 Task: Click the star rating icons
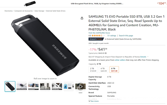tap(97, 36)
